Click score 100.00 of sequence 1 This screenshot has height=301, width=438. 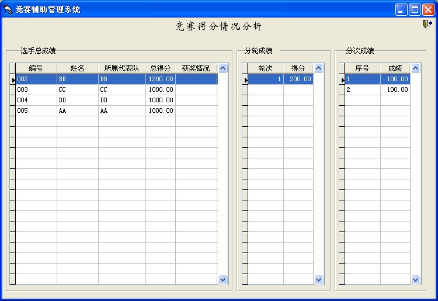click(395, 79)
